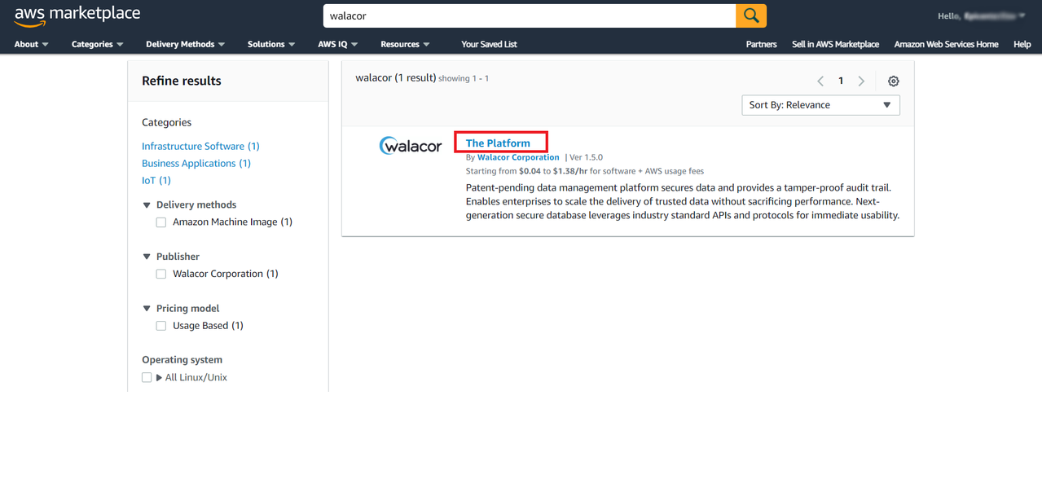This screenshot has height=479, width=1042.
Task: Go to next results page arrow
Action: (x=861, y=81)
